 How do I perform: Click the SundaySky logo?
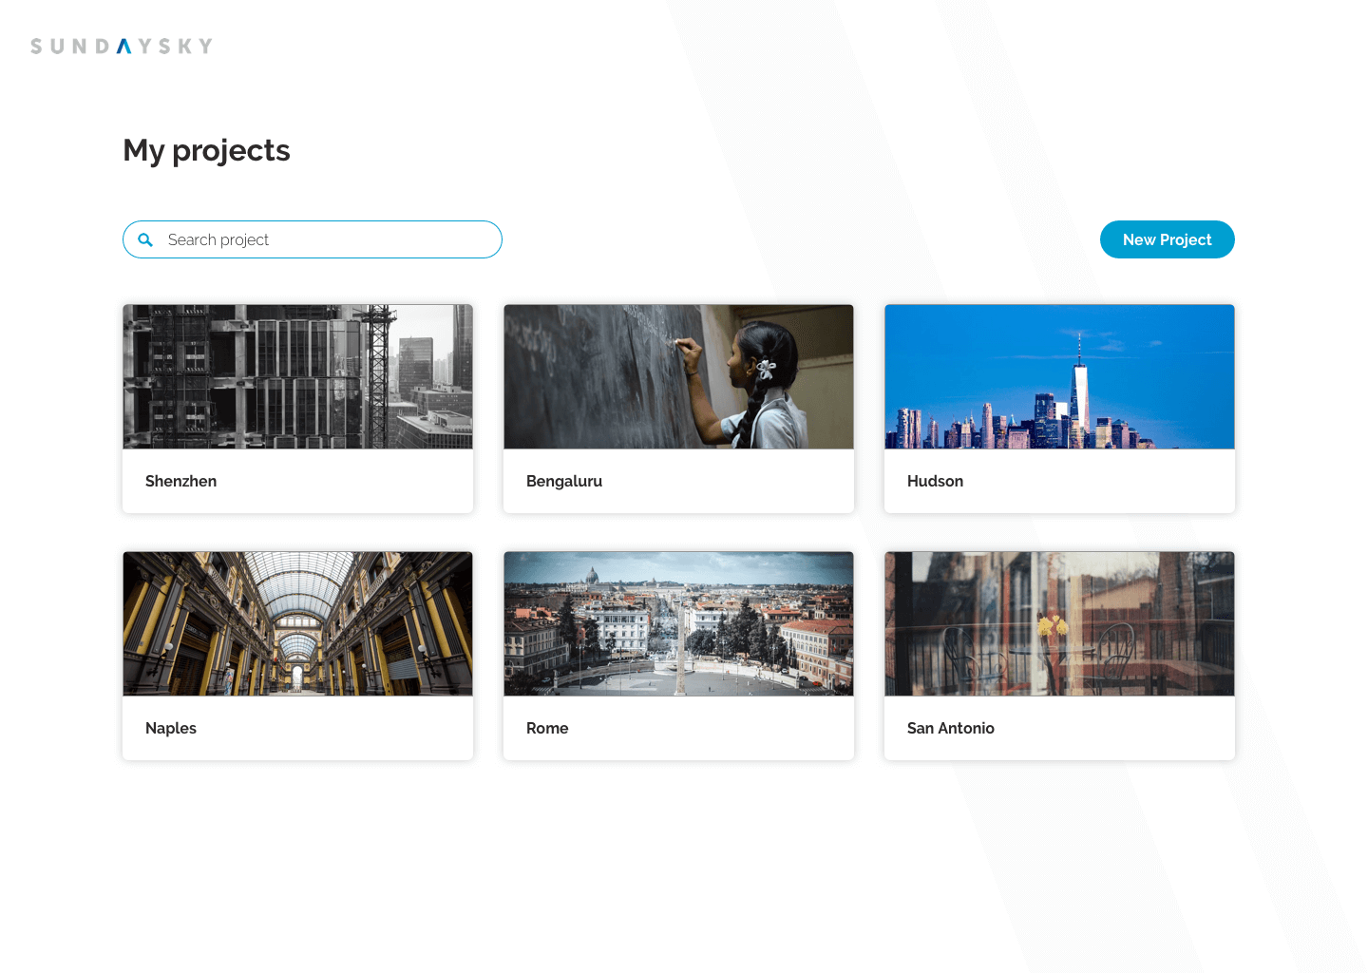click(x=122, y=46)
